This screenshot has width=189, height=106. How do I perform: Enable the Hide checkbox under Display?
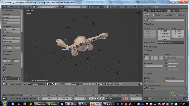[145, 78]
